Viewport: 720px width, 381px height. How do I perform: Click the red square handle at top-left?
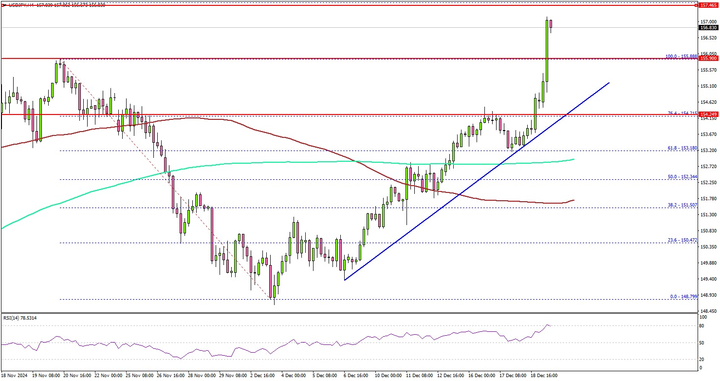click(x=3, y=5)
